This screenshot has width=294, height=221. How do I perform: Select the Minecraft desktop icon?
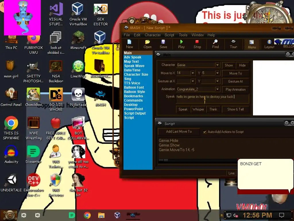click(x=78, y=40)
